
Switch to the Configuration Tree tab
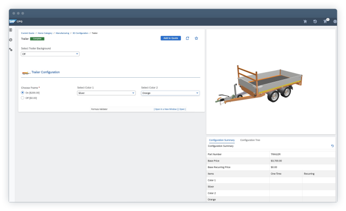250,139
